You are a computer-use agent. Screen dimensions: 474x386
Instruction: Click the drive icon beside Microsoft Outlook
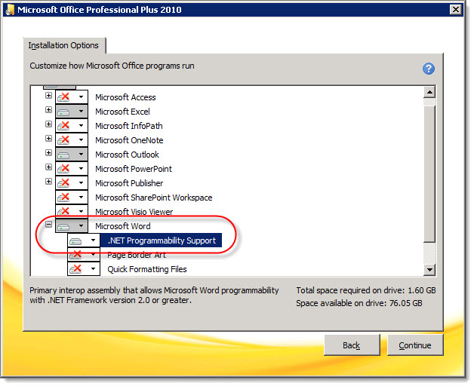[x=64, y=155]
